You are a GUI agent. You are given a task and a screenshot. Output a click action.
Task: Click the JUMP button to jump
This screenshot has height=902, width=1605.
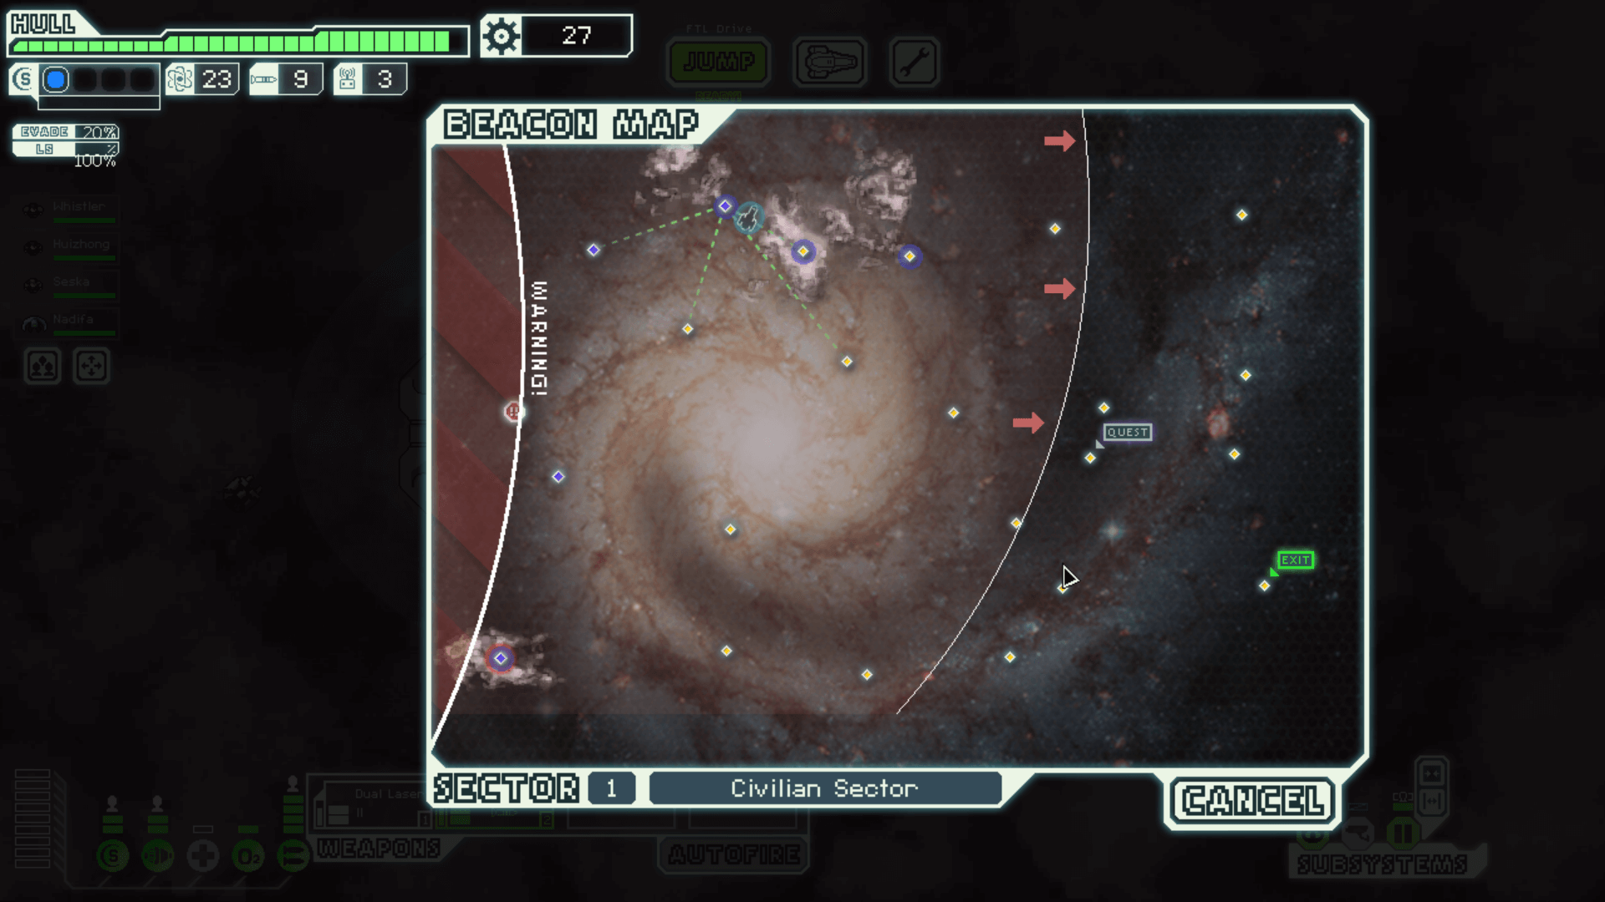[x=717, y=62]
